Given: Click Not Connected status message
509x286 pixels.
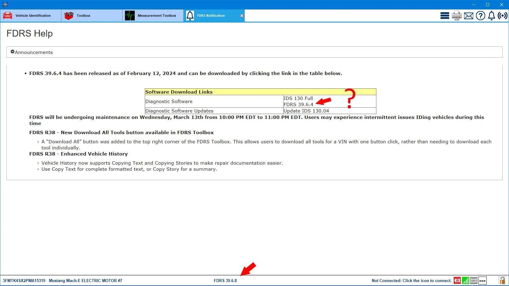Looking at the screenshot, I should [x=412, y=281].
